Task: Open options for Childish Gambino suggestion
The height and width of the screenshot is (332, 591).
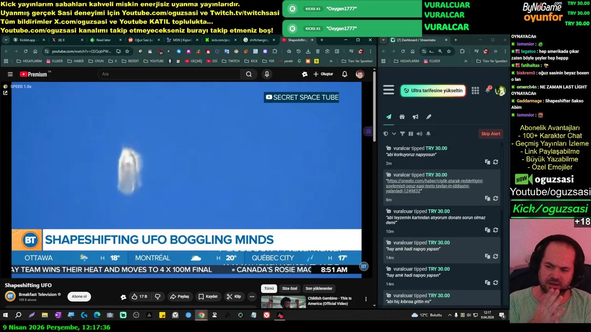Action: [366, 299]
